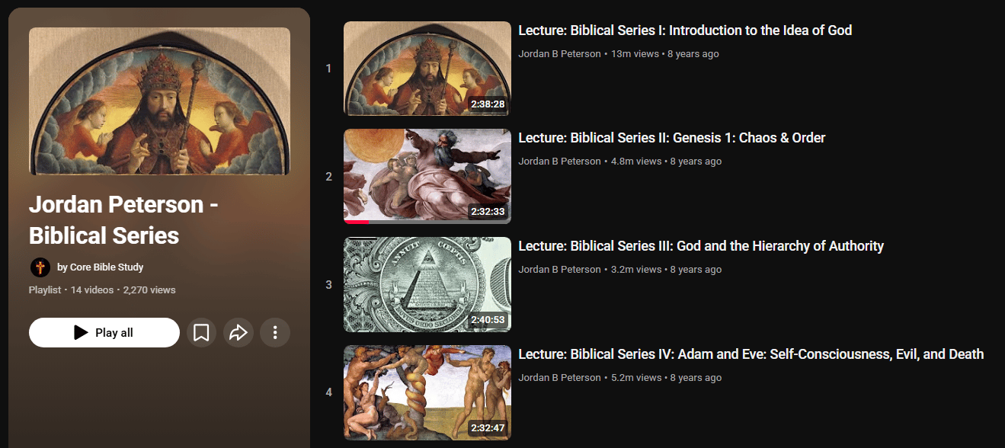Open the pyramid dollar bill thumbnail
The height and width of the screenshot is (448, 1005).
(x=427, y=284)
